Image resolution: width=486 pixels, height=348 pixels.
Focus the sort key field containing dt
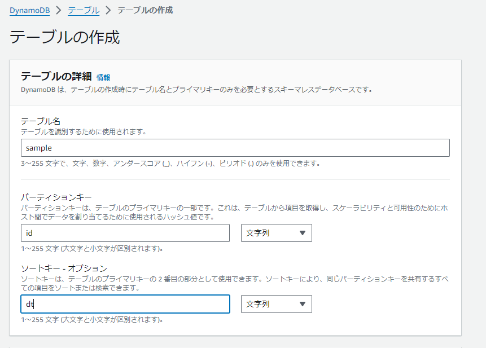coord(125,304)
